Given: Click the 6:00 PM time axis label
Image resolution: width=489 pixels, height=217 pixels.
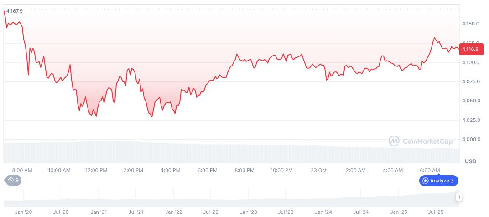Looking at the screenshot, I should (x=208, y=170).
